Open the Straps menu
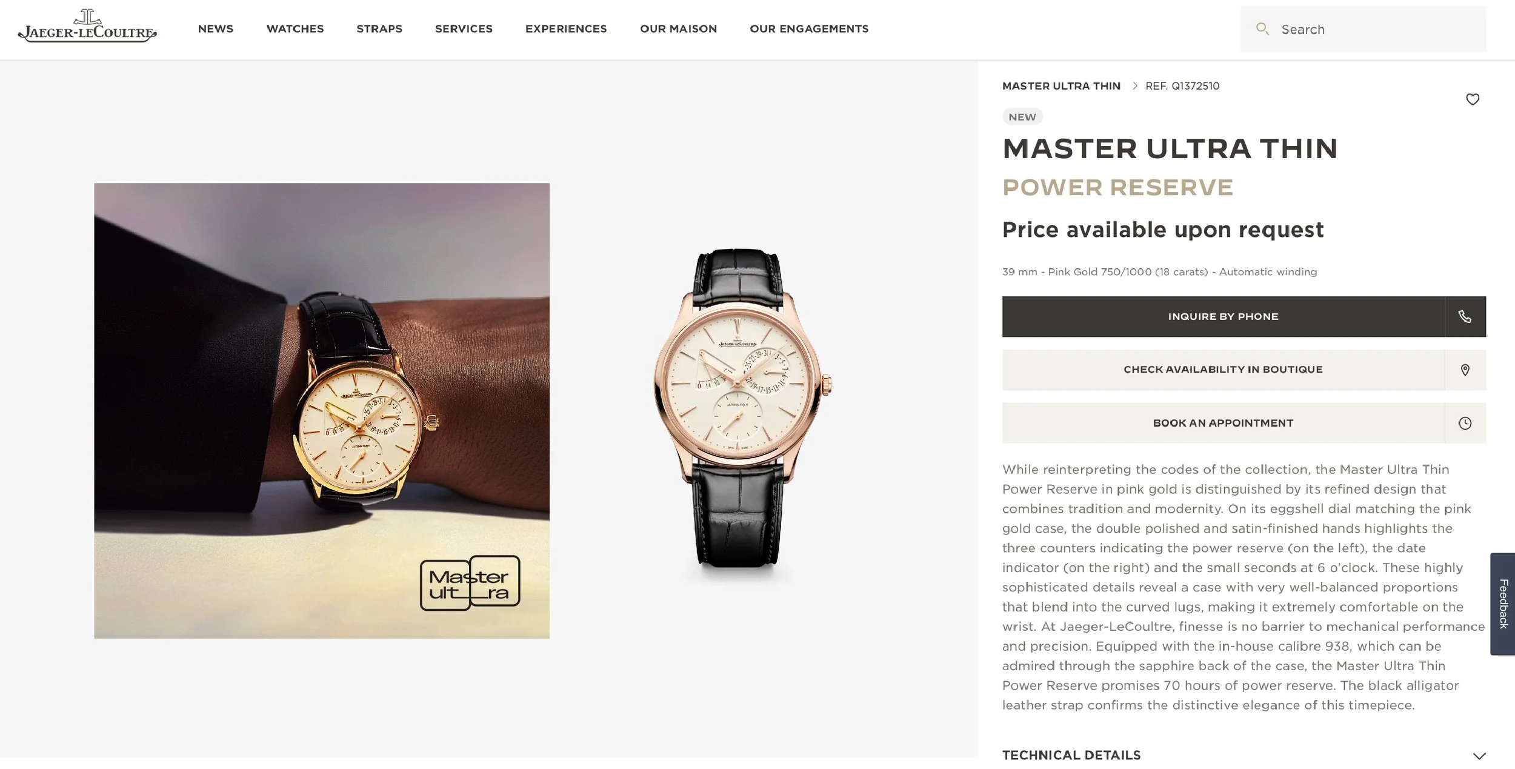Screen dimensions: 1515x769 pos(379,29)
